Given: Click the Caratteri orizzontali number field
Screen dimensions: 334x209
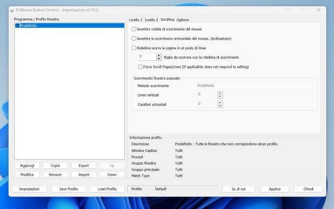Looking at the screenshot, I should 207,104.
